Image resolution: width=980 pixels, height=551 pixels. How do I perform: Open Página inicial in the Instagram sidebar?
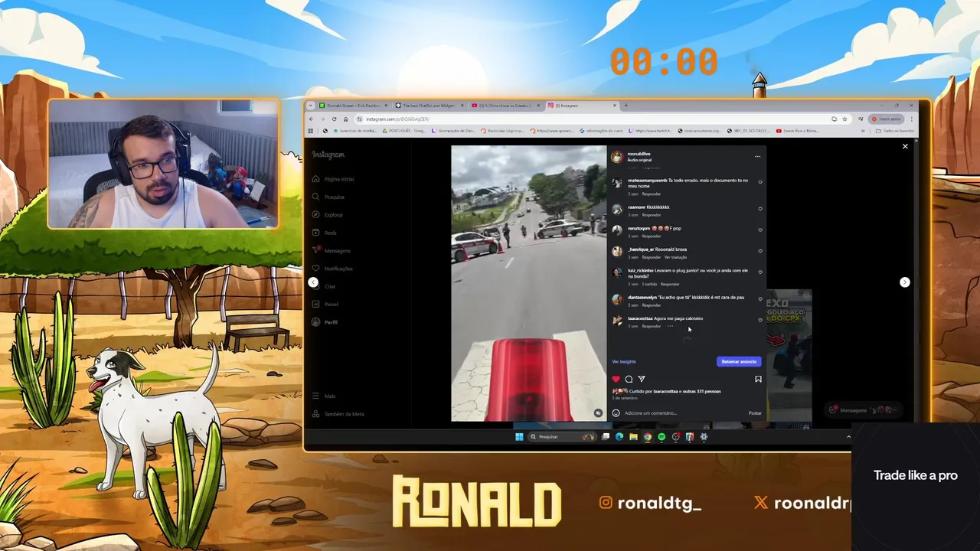click(x=333, y=179)
